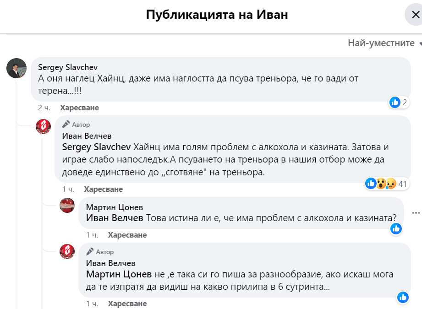Viewport: 422px width, 309px height.
Task: Open the three-dots menu on Мартин's comment
Action: (x=416, y=213)
